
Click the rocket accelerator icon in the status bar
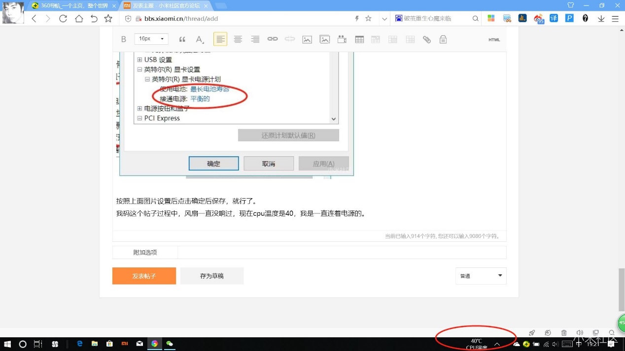532,333
